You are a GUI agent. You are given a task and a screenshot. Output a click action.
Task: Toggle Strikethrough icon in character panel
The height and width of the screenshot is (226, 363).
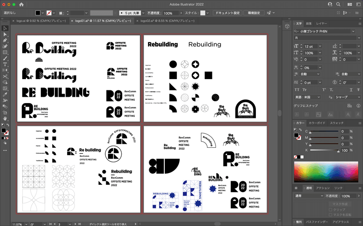point(358,89)
